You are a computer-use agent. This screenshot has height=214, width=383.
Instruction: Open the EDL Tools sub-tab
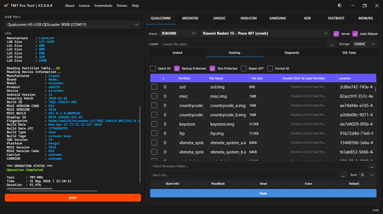(349, 53)
